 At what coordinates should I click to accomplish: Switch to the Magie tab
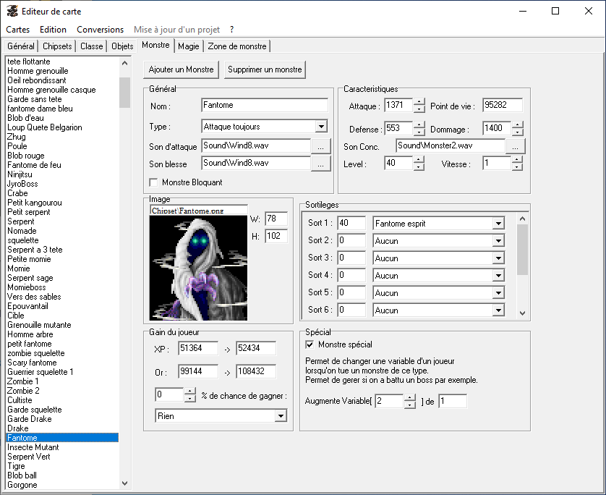click(188, 46)
